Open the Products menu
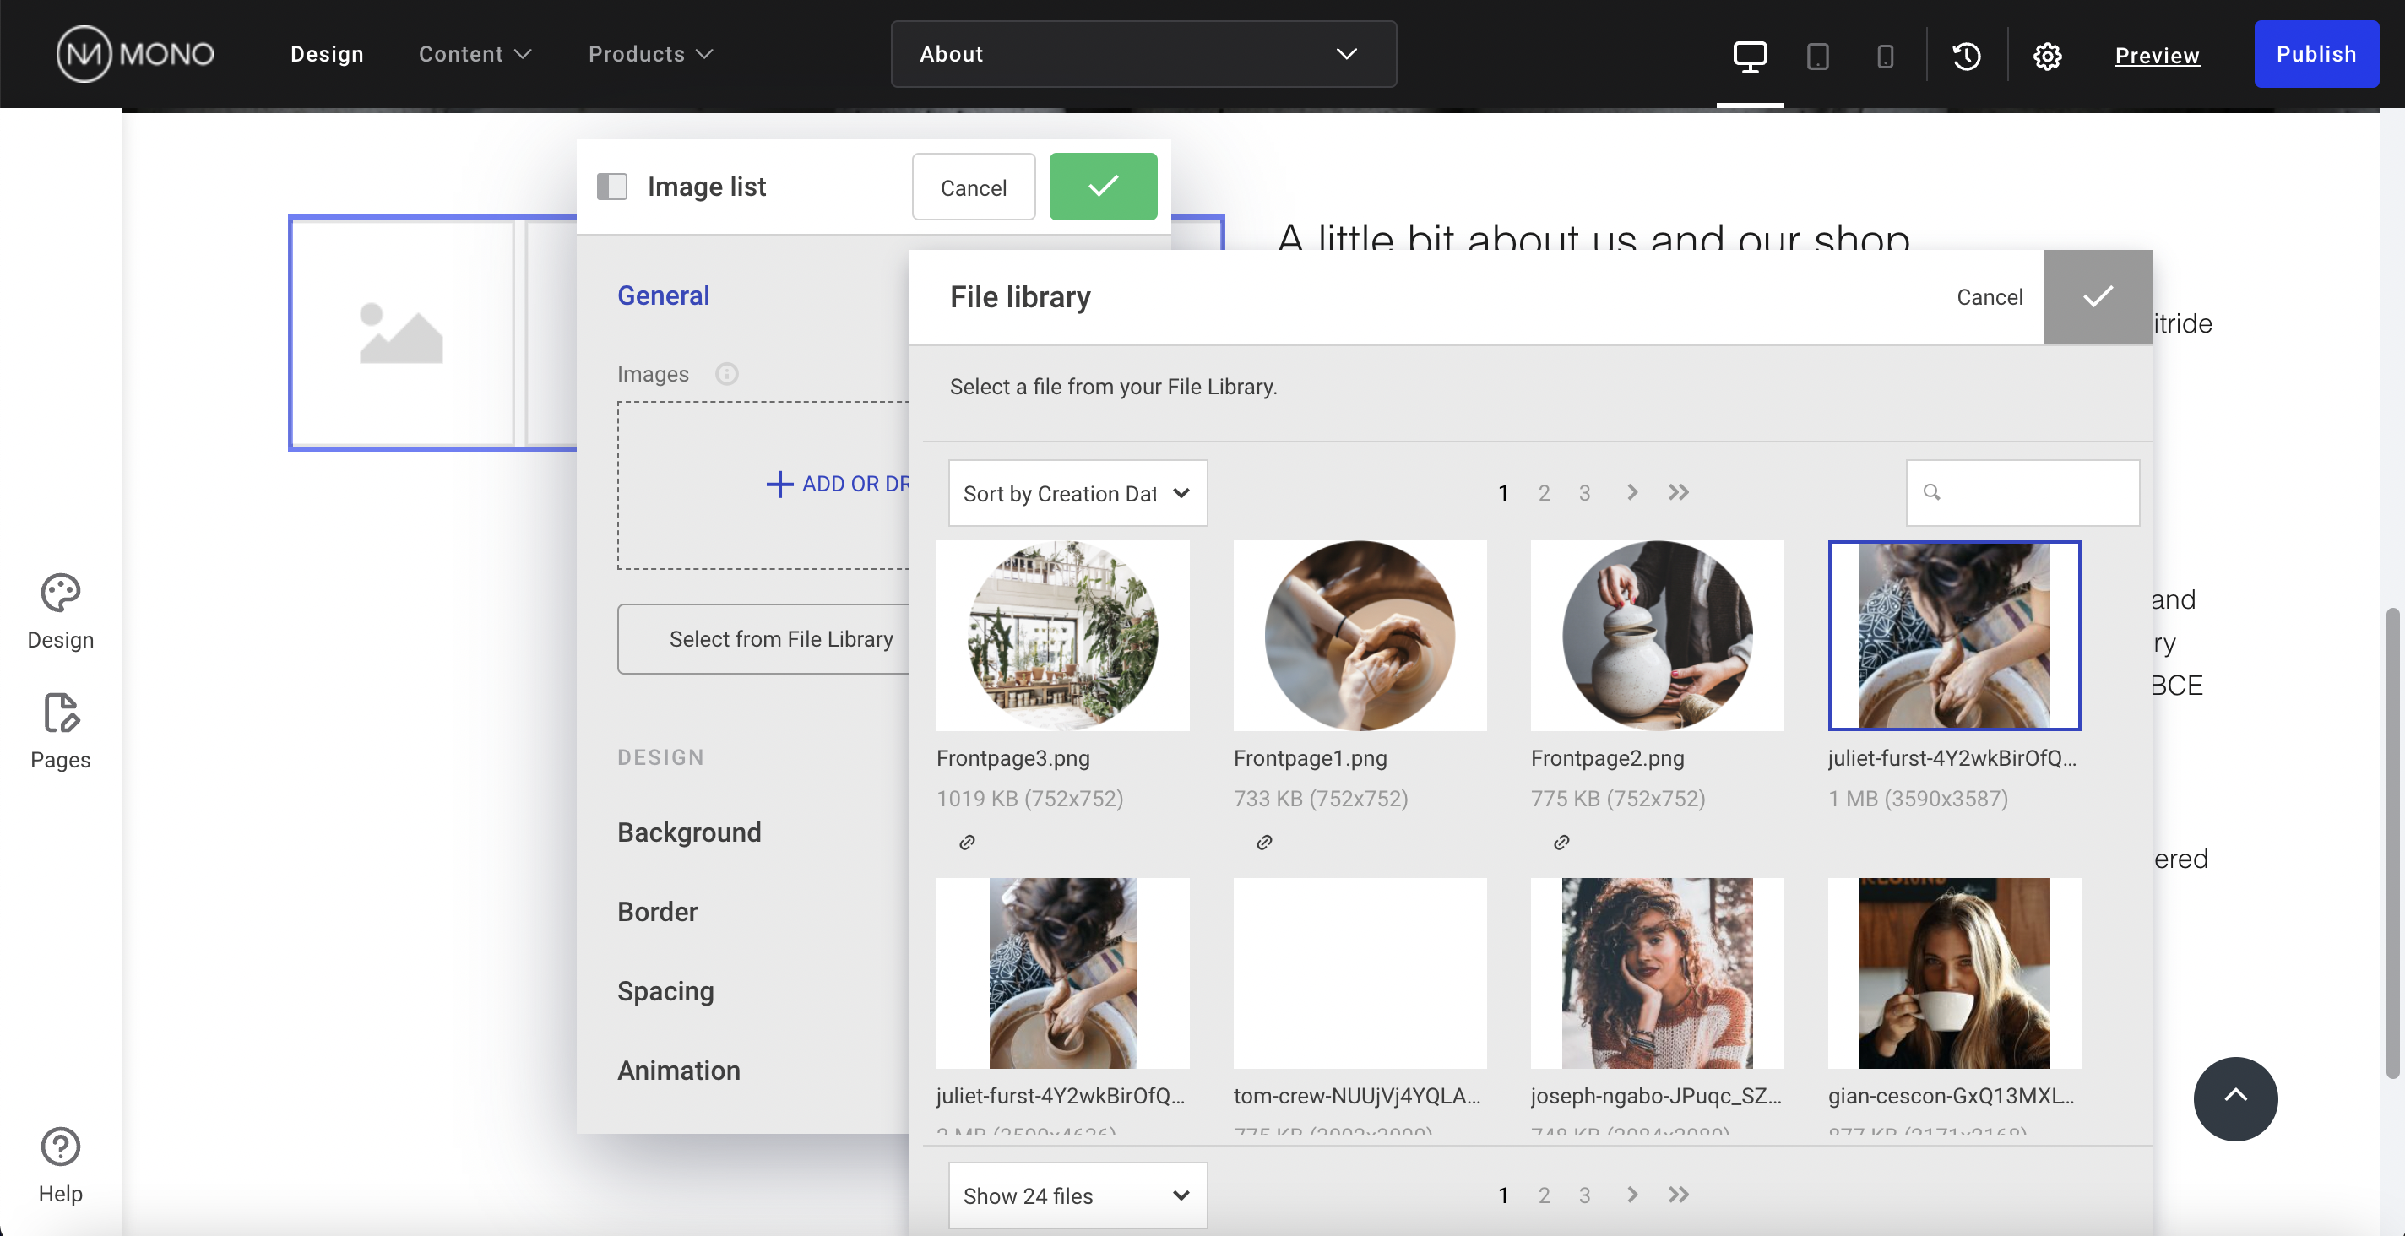2405x1236 pixels. point(649,54)
